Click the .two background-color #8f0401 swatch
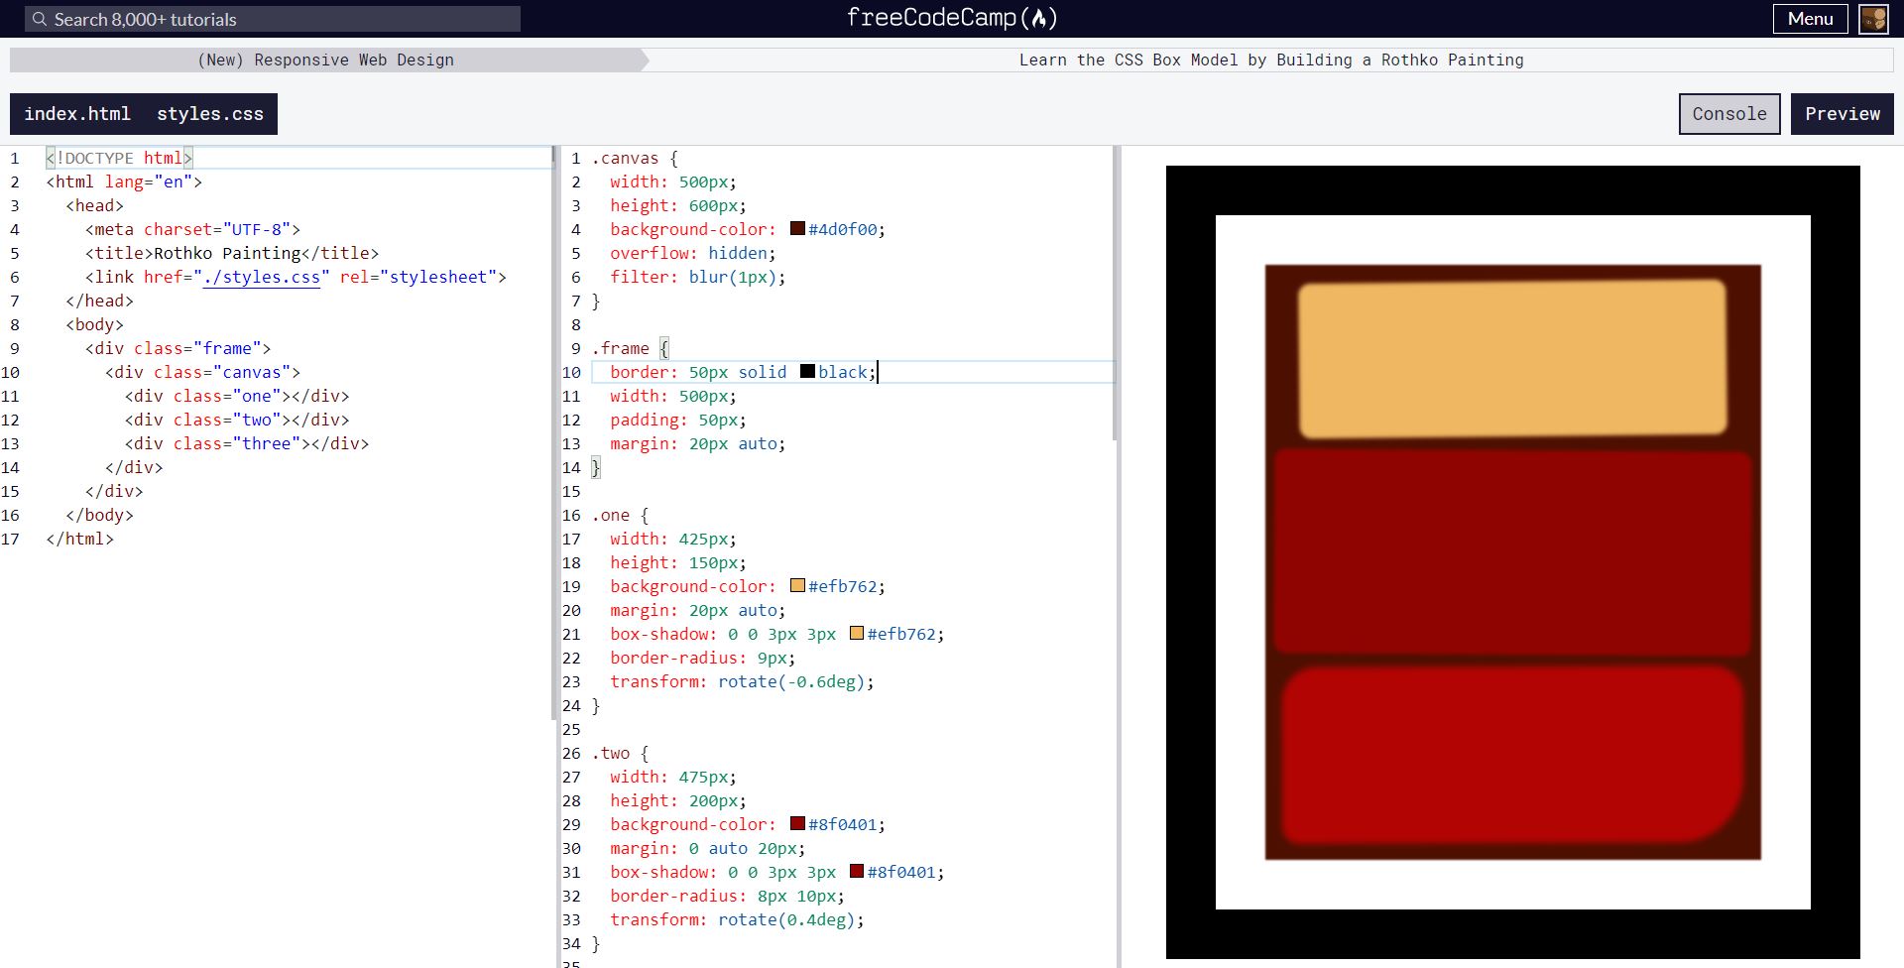The height and width of the screenshot is (968, 1904). pos(797,824)
